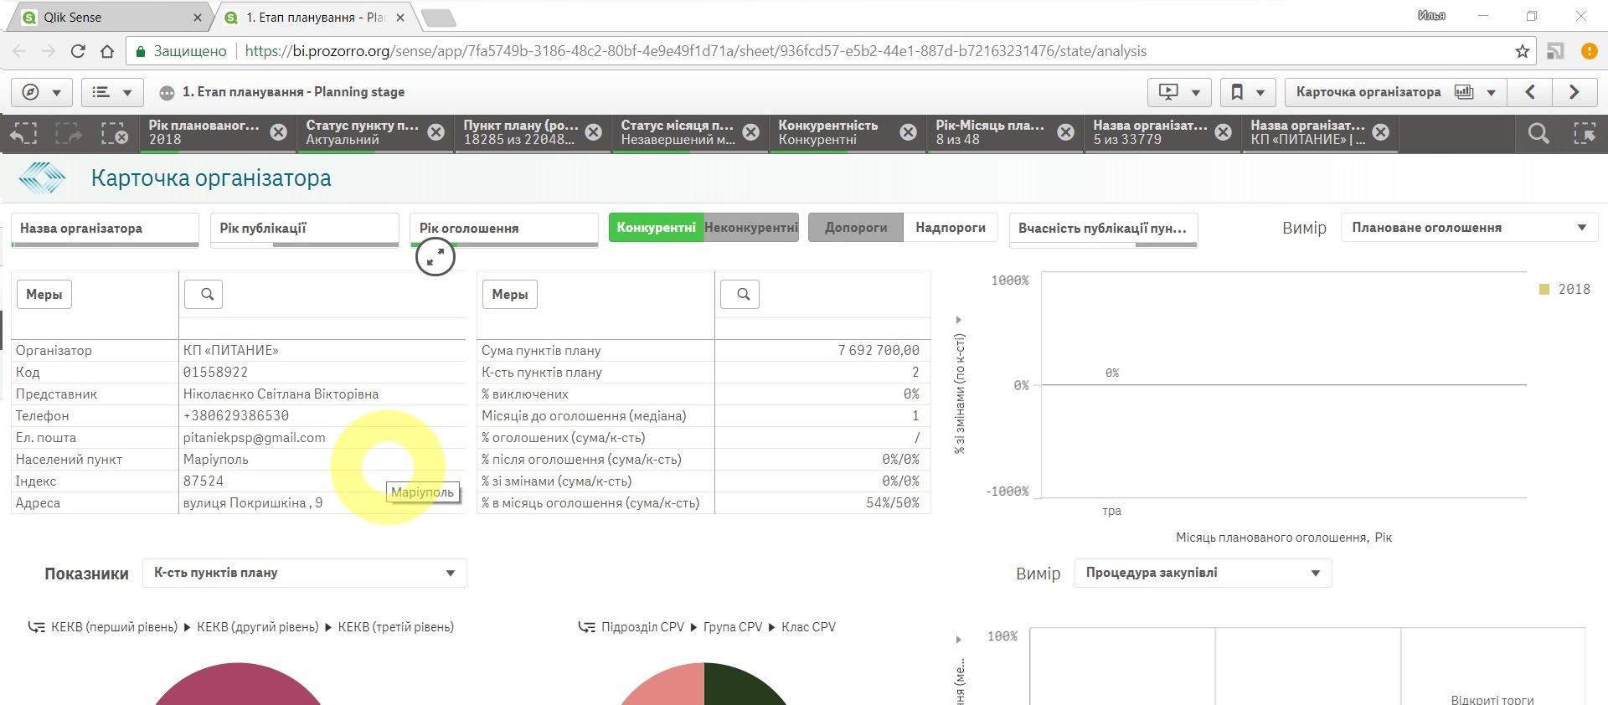The image size is (1608, 705).
Task: Click the search icon in organizer table
Action: click(204, 294)
